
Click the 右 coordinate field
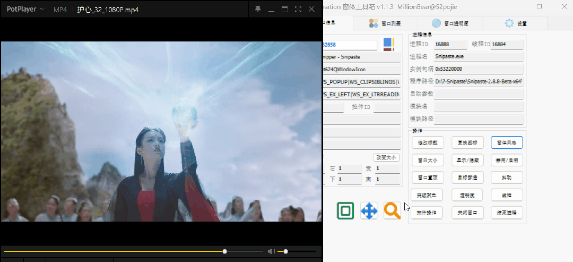click(x=349, y=168)
